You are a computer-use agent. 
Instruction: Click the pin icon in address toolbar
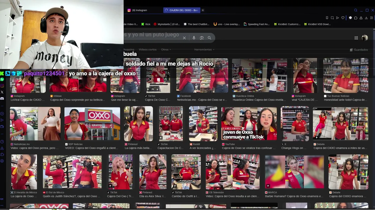[x=327, y=18]
